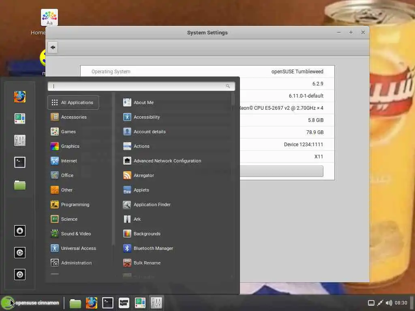
Task: Click the Log Out icon in the menu
Action: [x=20, y=253]
